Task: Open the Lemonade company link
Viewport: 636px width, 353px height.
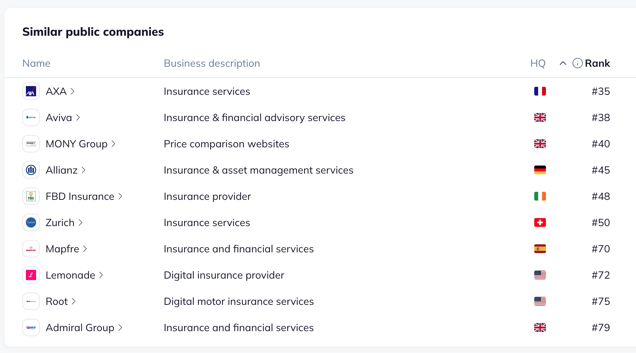Action: (70, 275)
